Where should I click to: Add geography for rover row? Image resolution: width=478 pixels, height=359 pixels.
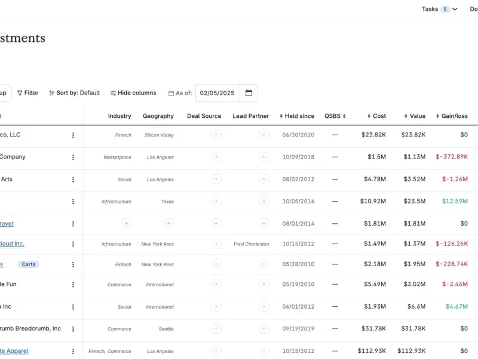[168, 223]
